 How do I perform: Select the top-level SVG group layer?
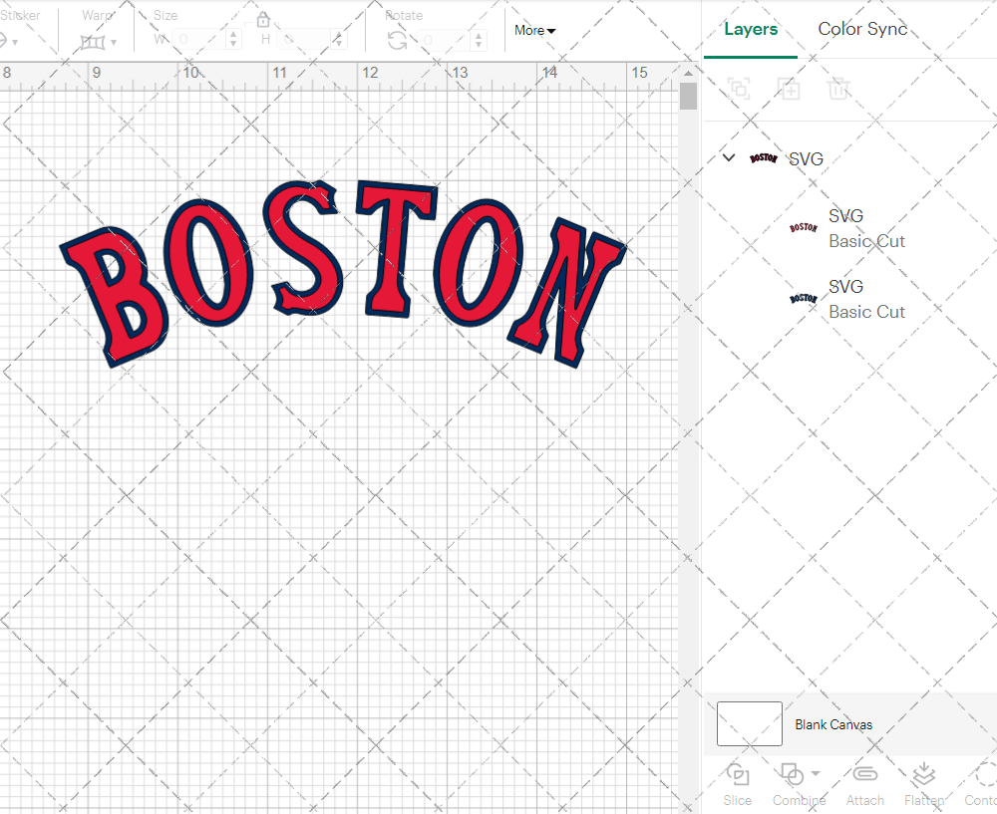click(x=849, y=158)
